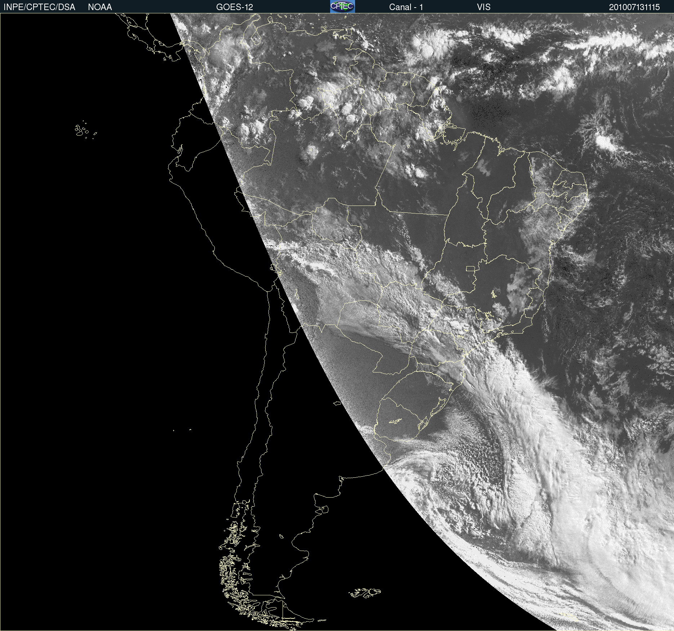Click the NOAA label in the header
The width and height of the screenshot is (674, 631).
pyautogui.click(x=100, y=7)
